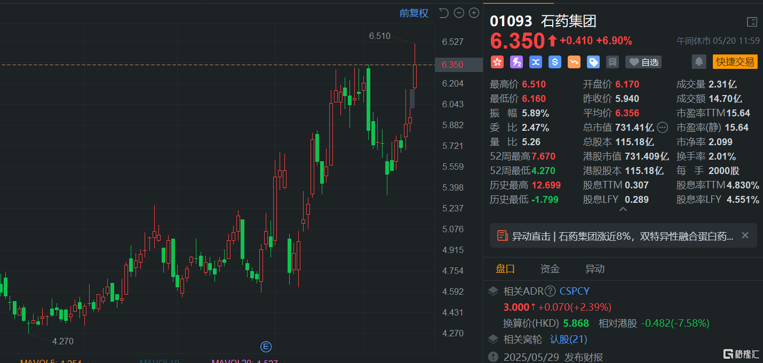The image size is (763, 363).
Task: Click the 6.350 current price label on axis
Action: 452,65
